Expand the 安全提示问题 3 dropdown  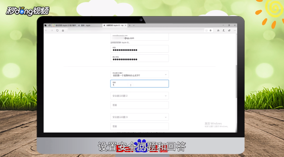[140, 117]
